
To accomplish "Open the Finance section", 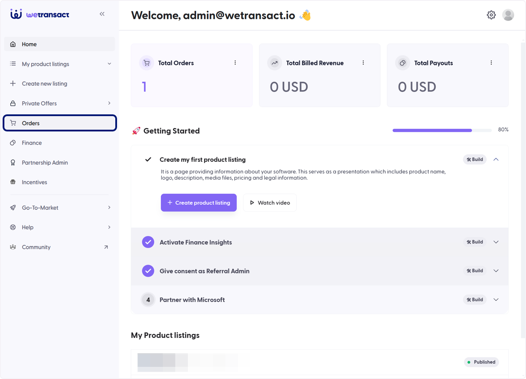I will click(60, 143).
